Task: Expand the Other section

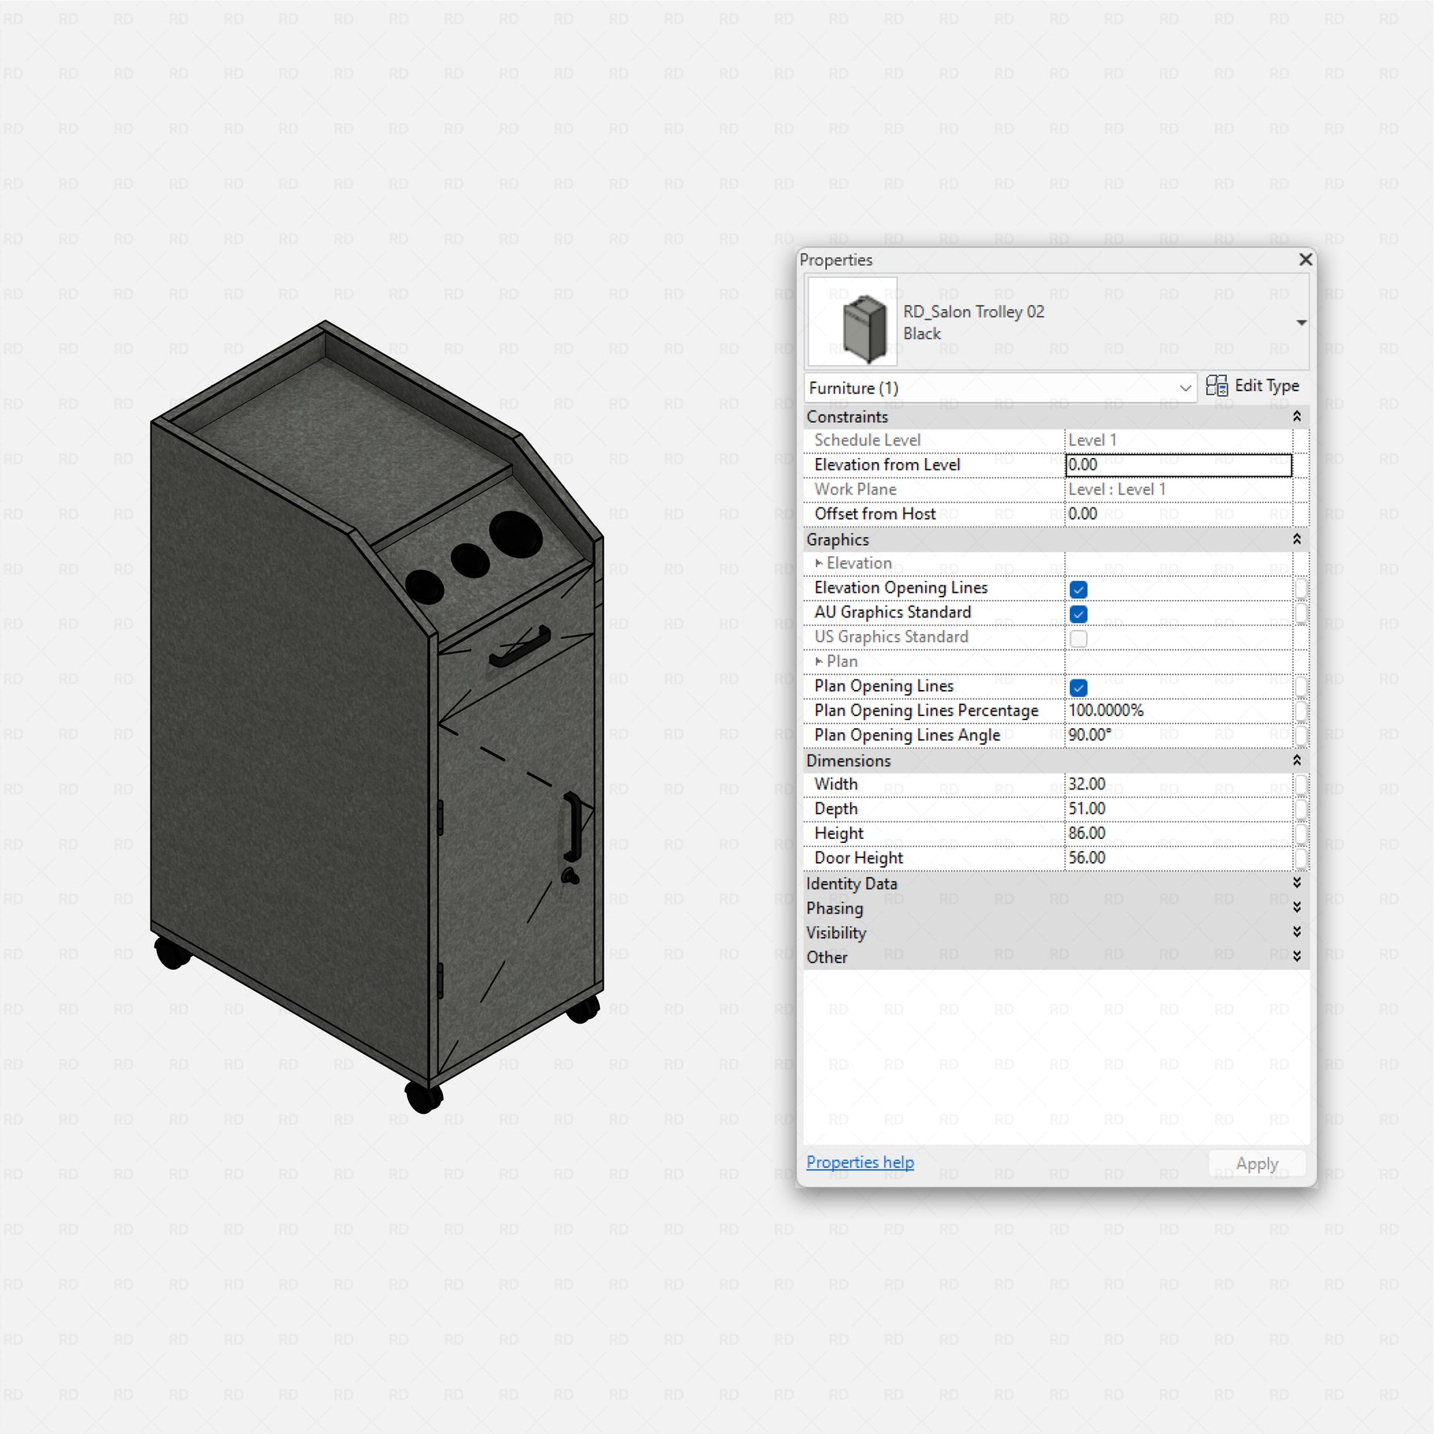Action: 1296,957
